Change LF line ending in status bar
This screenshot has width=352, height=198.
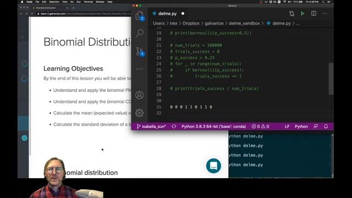click(x=287, y=127)
